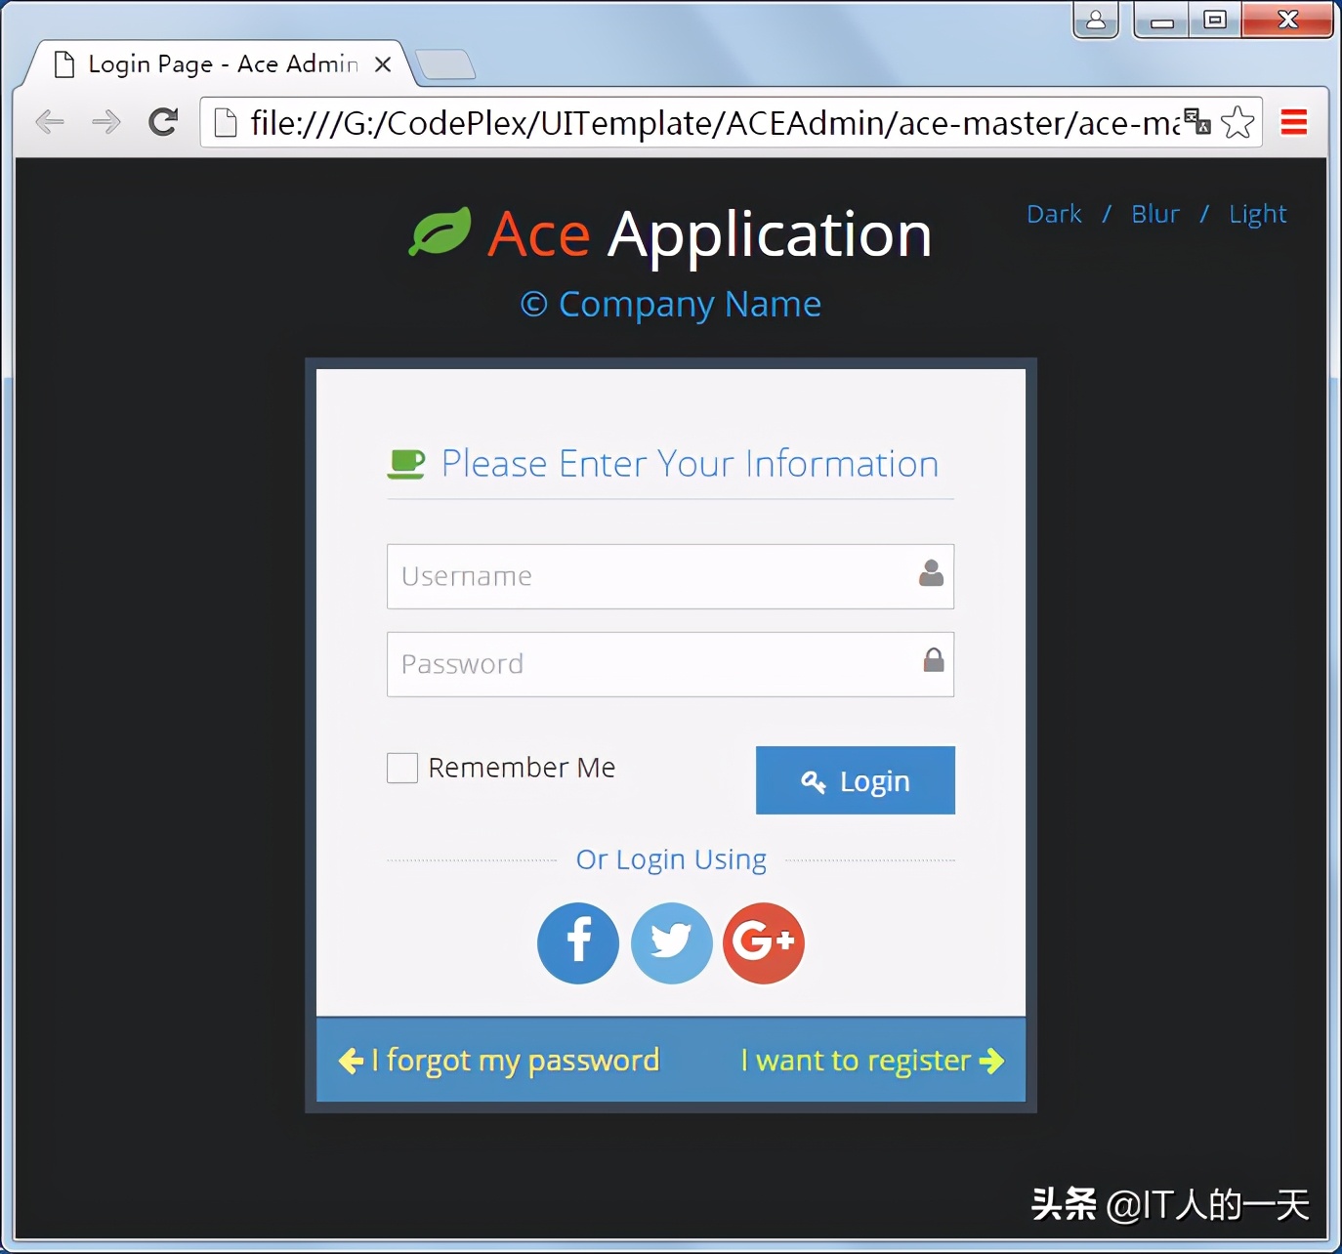Open I want to register link
This screenshot has width=1342, height=1254.
click(x=872, y=1061)
